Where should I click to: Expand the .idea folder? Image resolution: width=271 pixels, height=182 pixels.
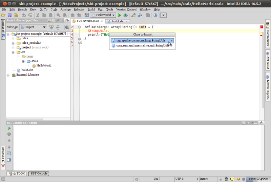pos(13,39)
